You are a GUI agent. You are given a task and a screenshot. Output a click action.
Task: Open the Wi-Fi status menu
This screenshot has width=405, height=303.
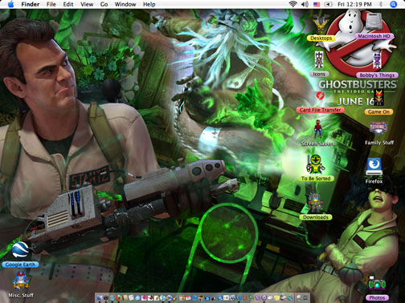(293, 4)
